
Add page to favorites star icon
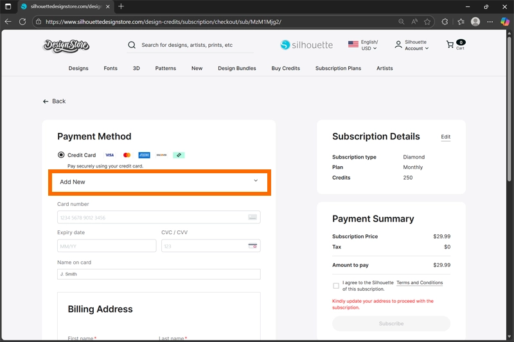pyautogui.click(x=427, y=21)
